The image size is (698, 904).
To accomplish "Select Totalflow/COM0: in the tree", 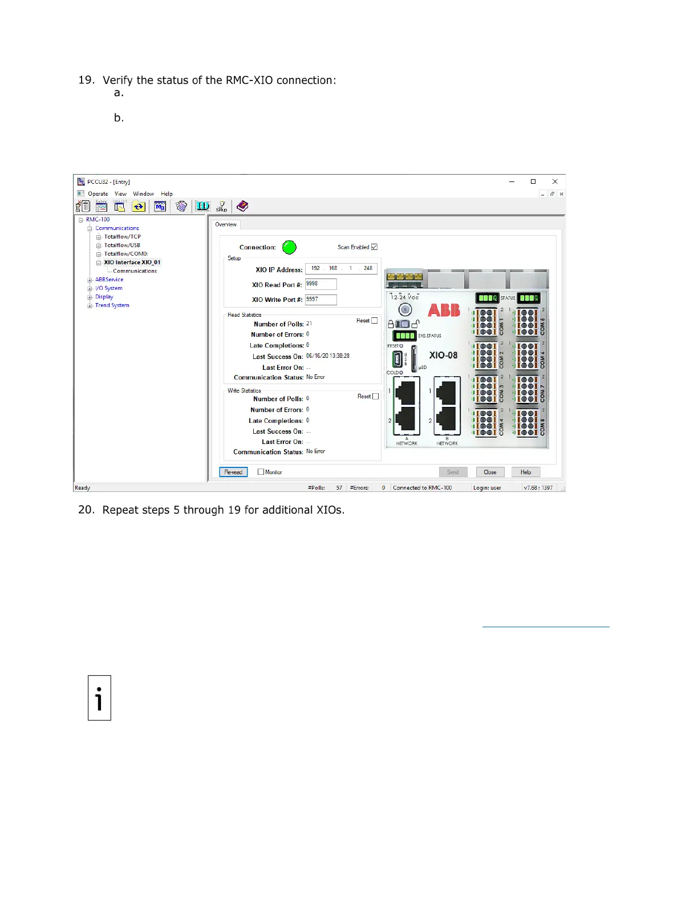I will tap(125, 254).
